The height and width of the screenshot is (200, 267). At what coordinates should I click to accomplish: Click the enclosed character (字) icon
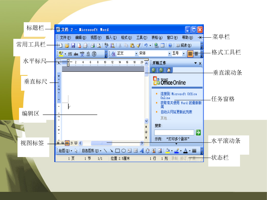point(94,54)
